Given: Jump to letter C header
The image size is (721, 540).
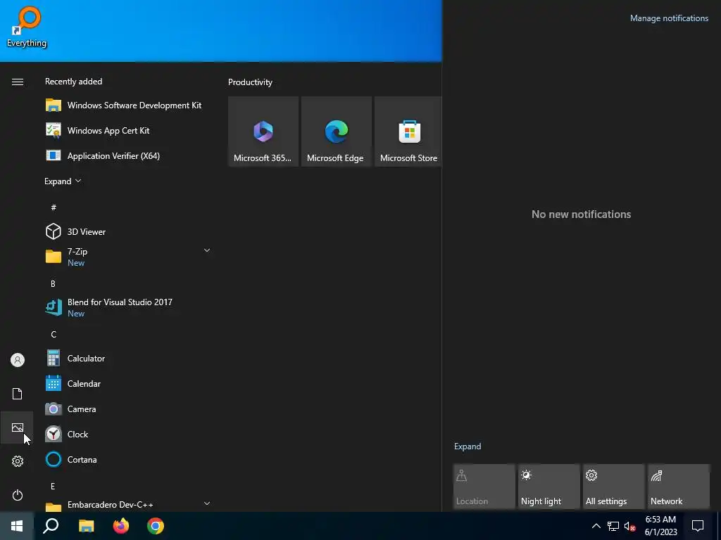Looking at the screenshot, I should point(54,334).
